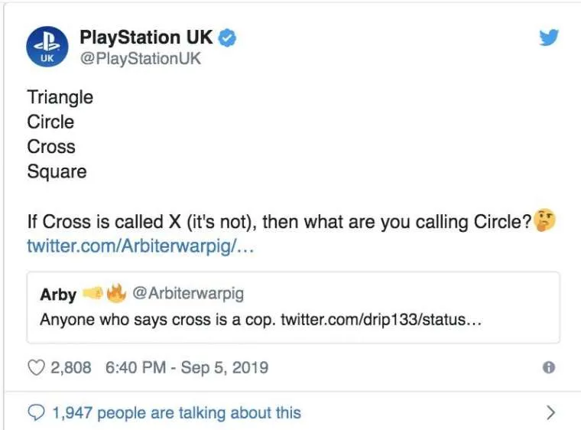Click the thinking face emoji
Image resolution: width=581 pixels, height=430 pixels.
(x=545, y=222)
